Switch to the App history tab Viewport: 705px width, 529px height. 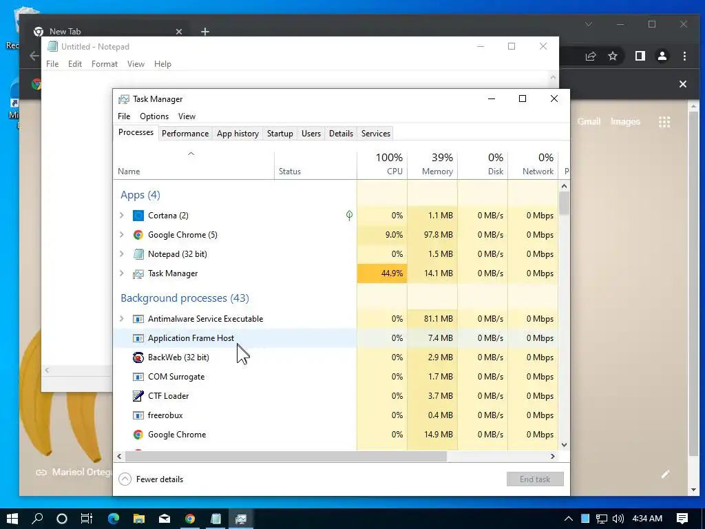[238, 134]
